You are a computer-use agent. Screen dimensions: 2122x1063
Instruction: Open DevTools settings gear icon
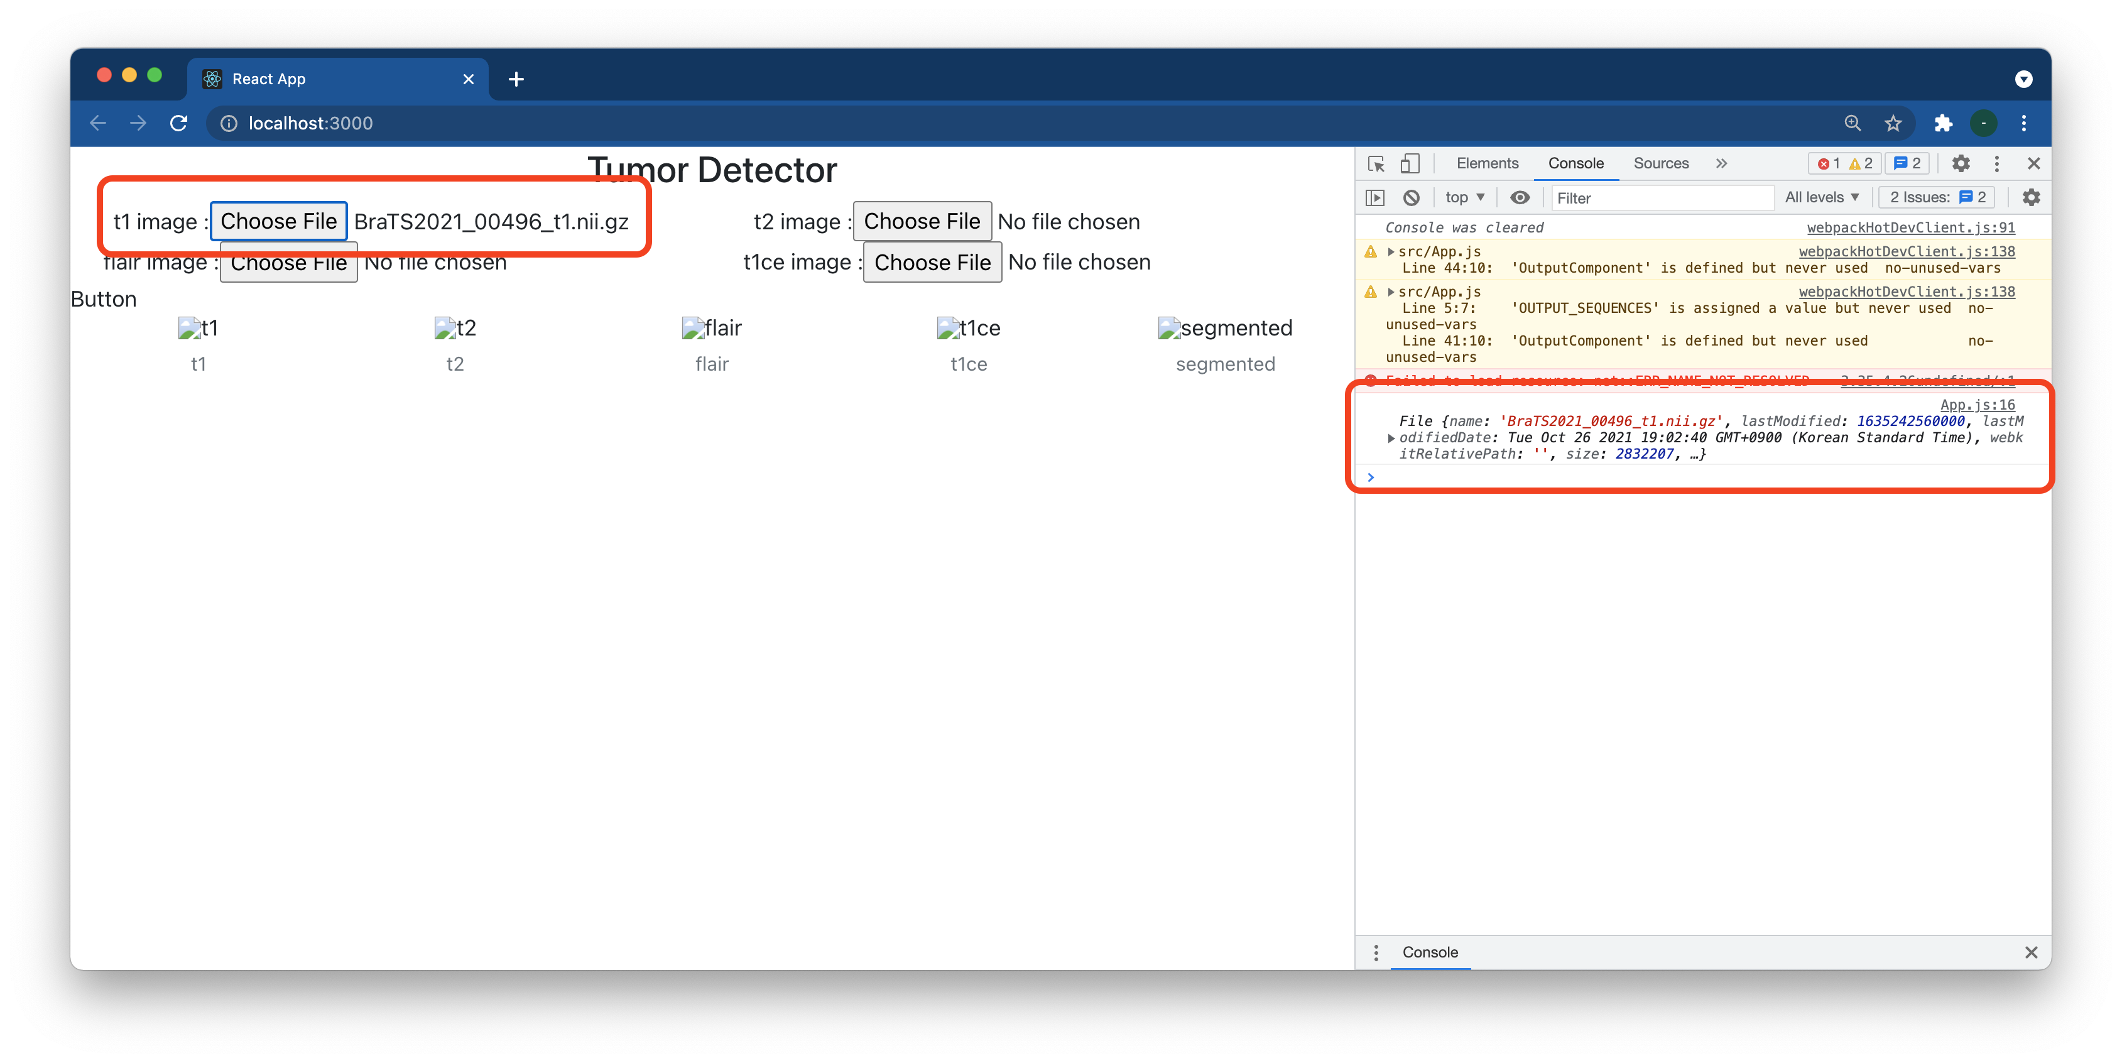click(x=1961, y=164)
